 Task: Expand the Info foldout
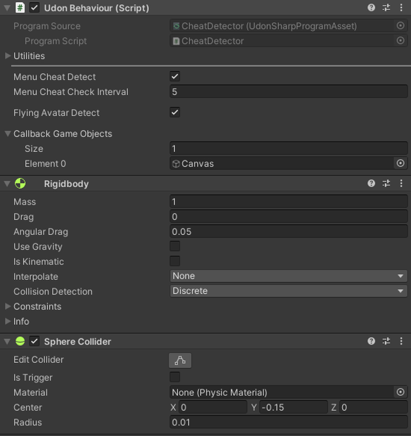coord(8,321)
